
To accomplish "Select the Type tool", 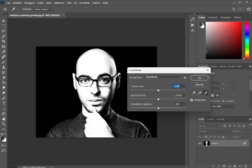I will tap(4, 103).
